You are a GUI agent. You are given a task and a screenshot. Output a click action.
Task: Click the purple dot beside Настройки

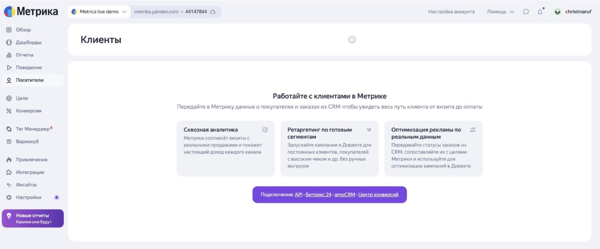coord(56,197)
